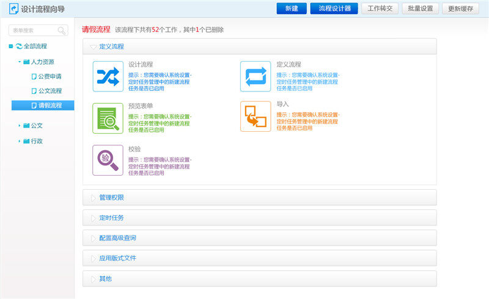489x299 pixels.
Task: Select 公费申请 in the flow tree
Action: coord(50,77)
